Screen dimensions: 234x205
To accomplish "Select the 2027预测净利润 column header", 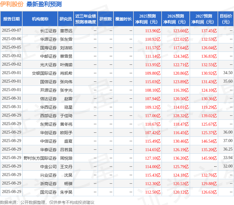I will 204,19.
